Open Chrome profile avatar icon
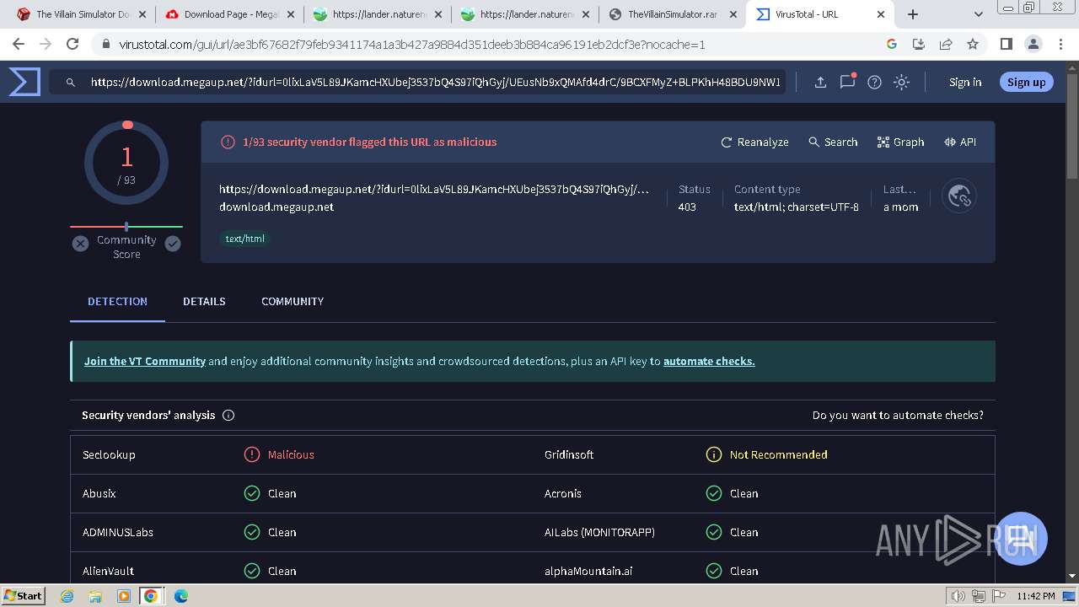The image size is (1079, 607). tap(1033, 44)
